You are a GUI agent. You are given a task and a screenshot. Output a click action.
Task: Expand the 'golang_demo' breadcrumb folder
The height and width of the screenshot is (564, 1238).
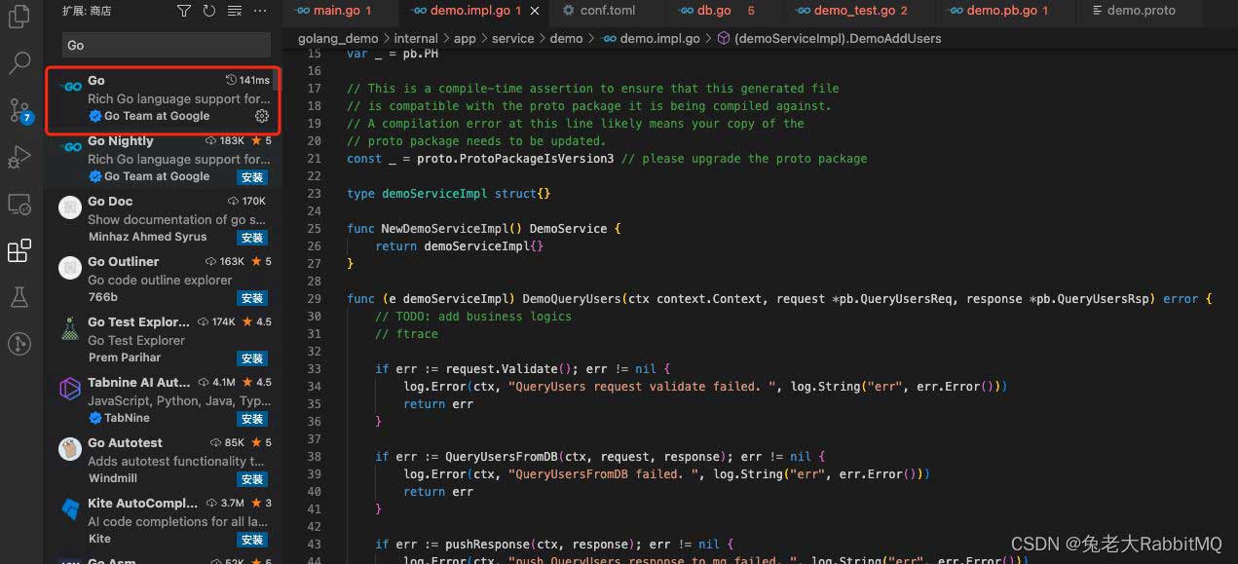339,39
